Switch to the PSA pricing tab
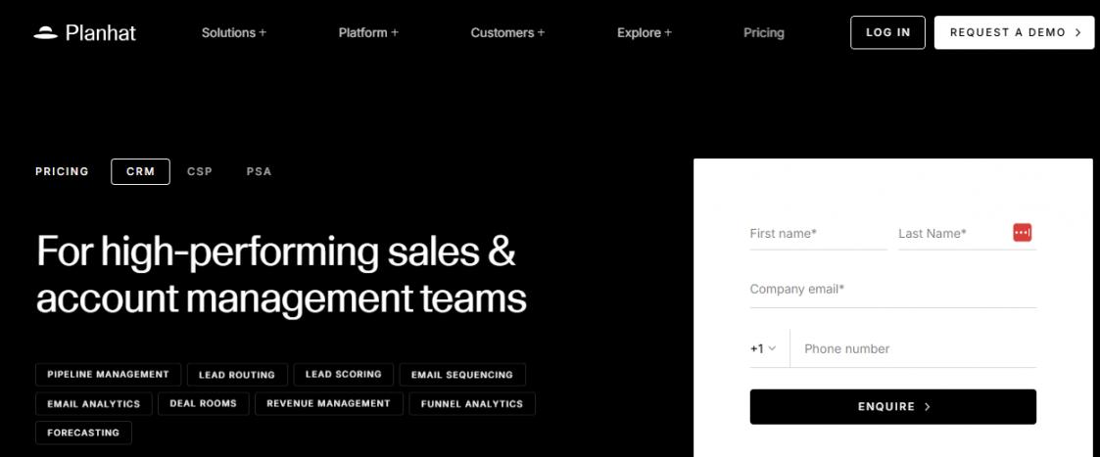1100x457 pixels. [x=259, y=171]
